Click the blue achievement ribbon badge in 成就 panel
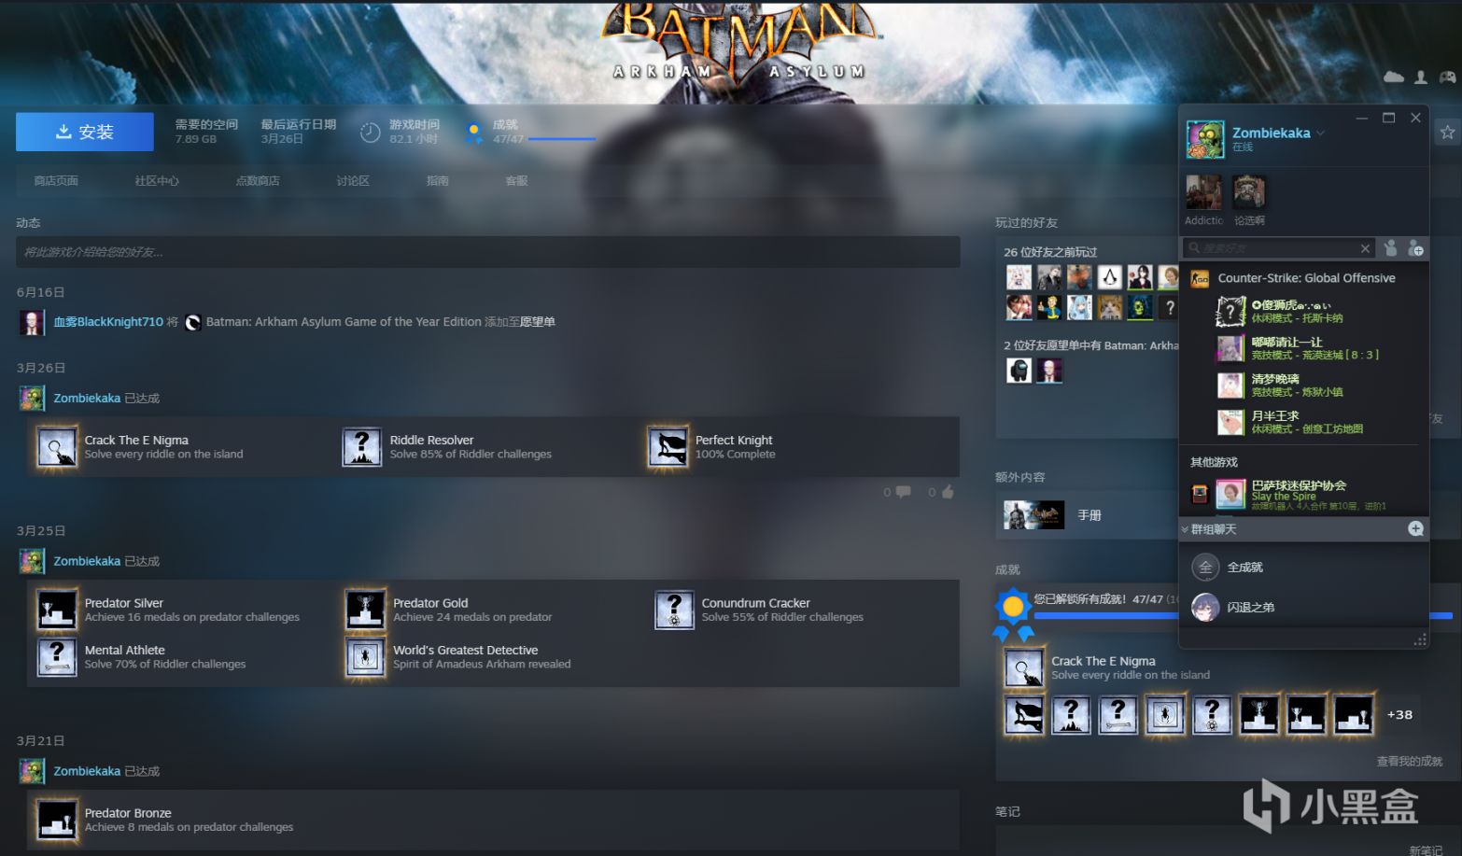1462x856 pixels. (1012, 615)
